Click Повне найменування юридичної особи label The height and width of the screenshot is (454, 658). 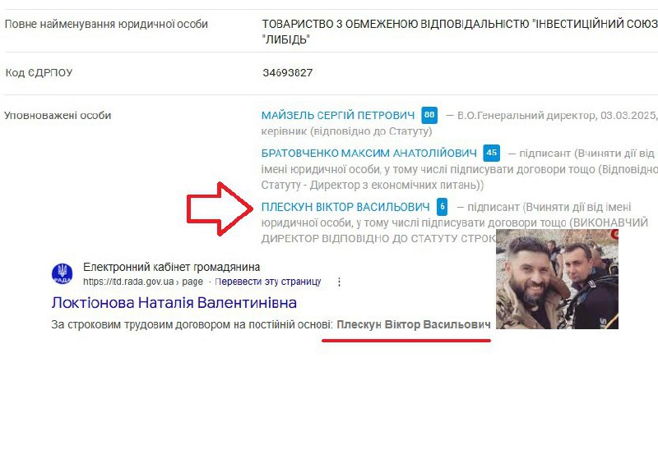[x=106, y=24]
